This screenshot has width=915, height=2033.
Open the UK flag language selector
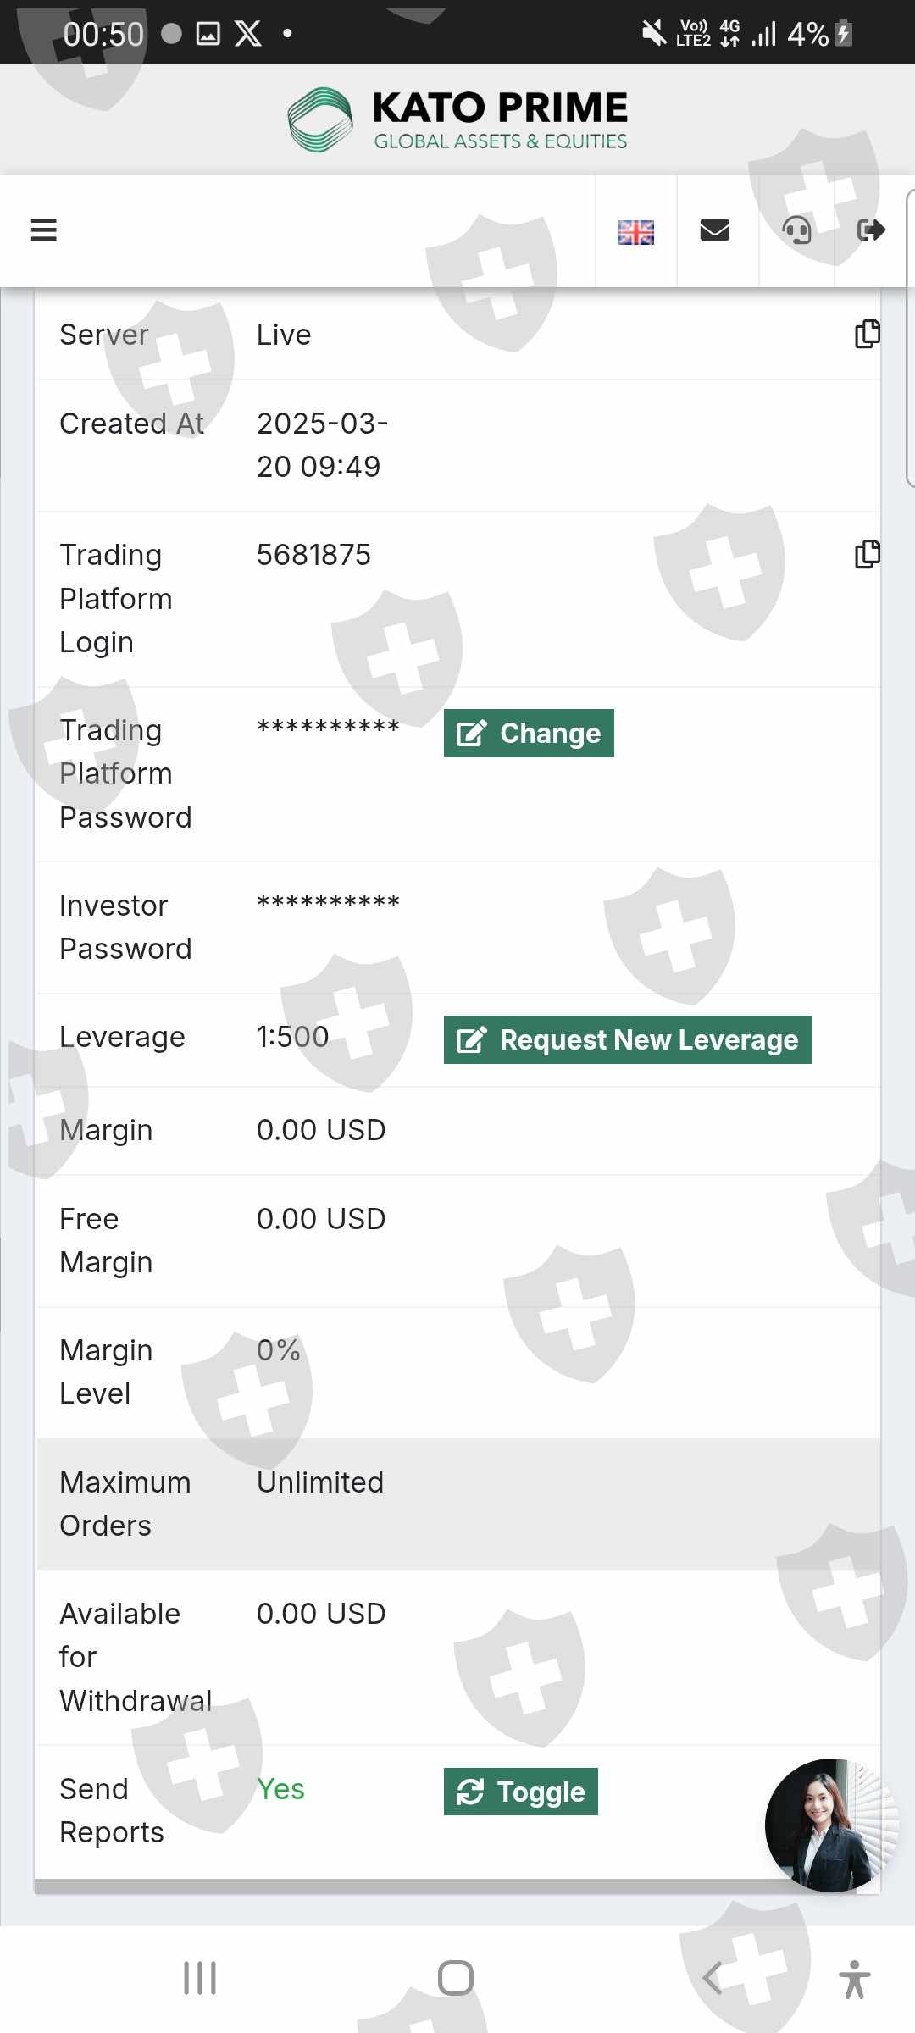tap(635, 231)
